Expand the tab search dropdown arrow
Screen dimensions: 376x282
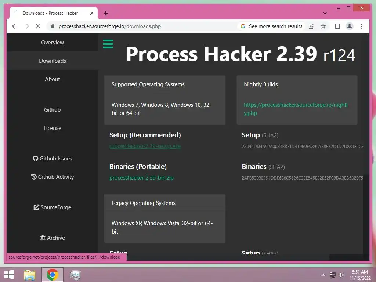(x=325, y=13)
